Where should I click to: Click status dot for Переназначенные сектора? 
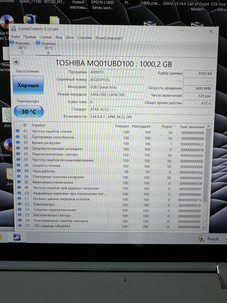[x=18, y=154]
